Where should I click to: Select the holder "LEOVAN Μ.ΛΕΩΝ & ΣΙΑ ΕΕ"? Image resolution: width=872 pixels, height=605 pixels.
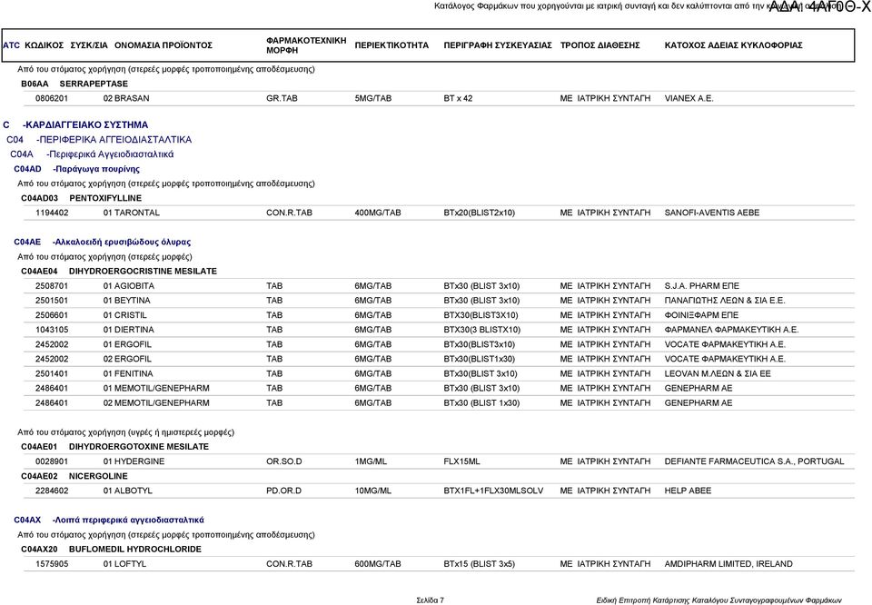[718, 373]
